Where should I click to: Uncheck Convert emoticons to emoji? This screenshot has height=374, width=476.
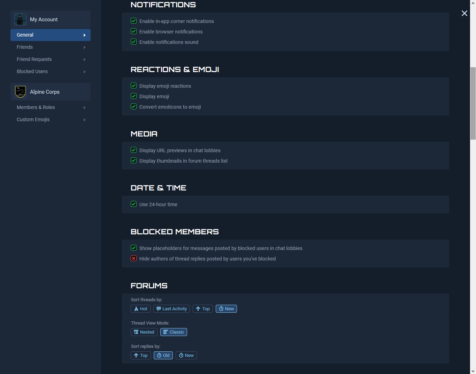(x=133, y=107)
